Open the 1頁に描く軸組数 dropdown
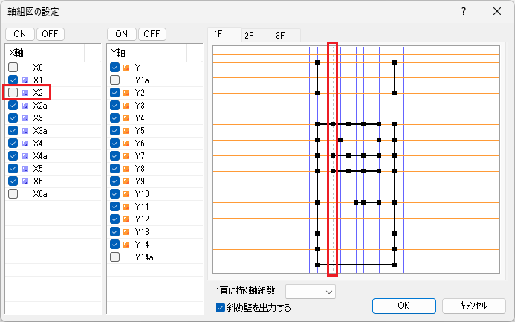 pyautogui.click(x=311, y=292)
